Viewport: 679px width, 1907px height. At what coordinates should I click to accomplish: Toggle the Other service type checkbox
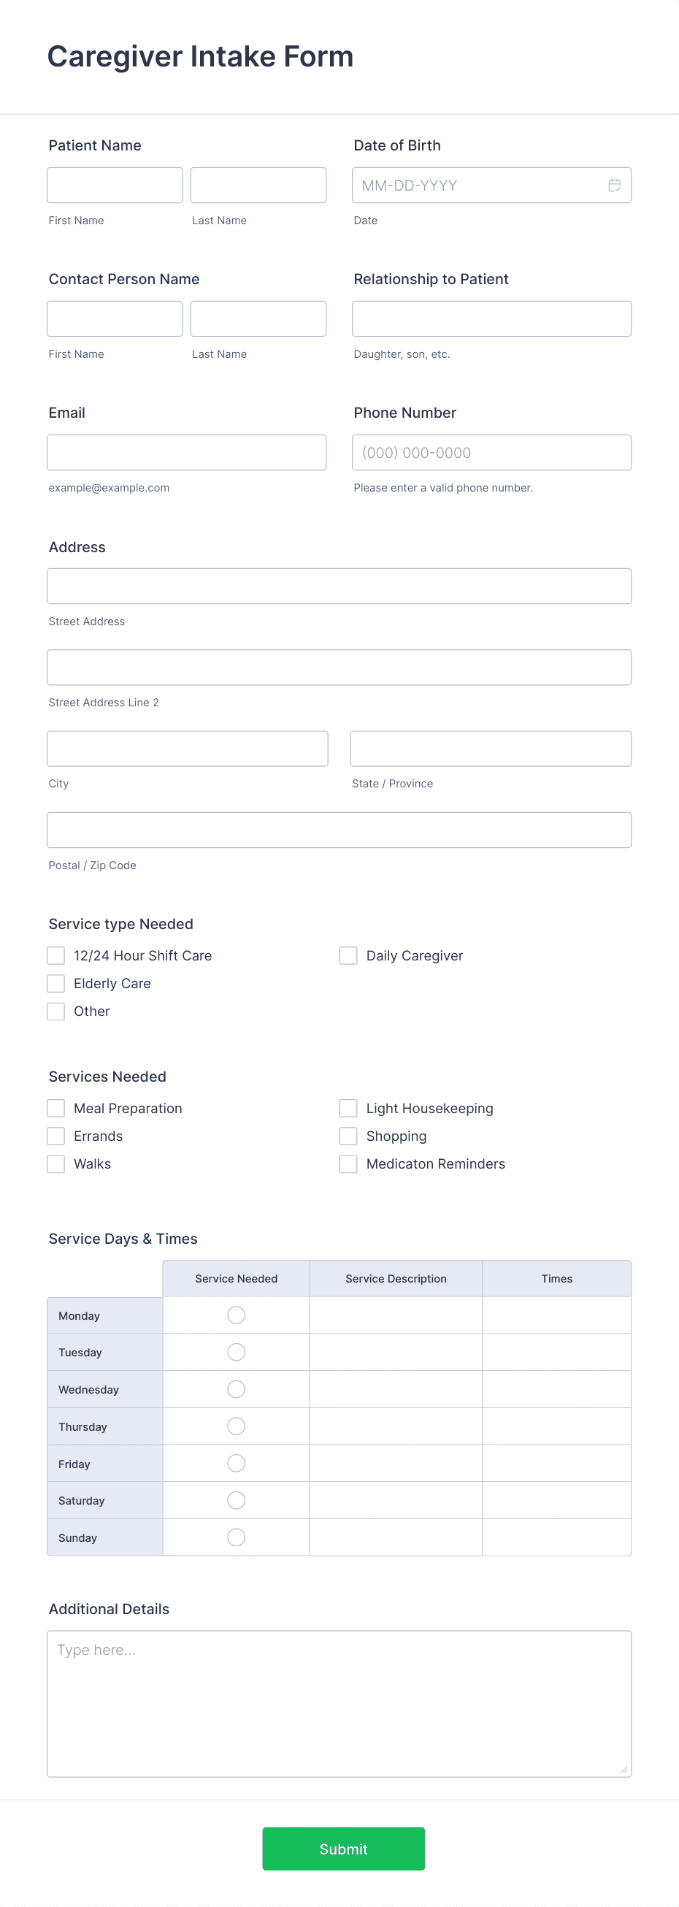55,1011
